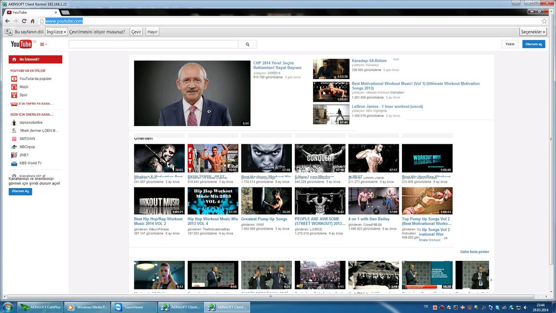This screenshot has width=556, height=313.
Task: Switch to TeamViewer in the taskbar
Action: [133, 307]
